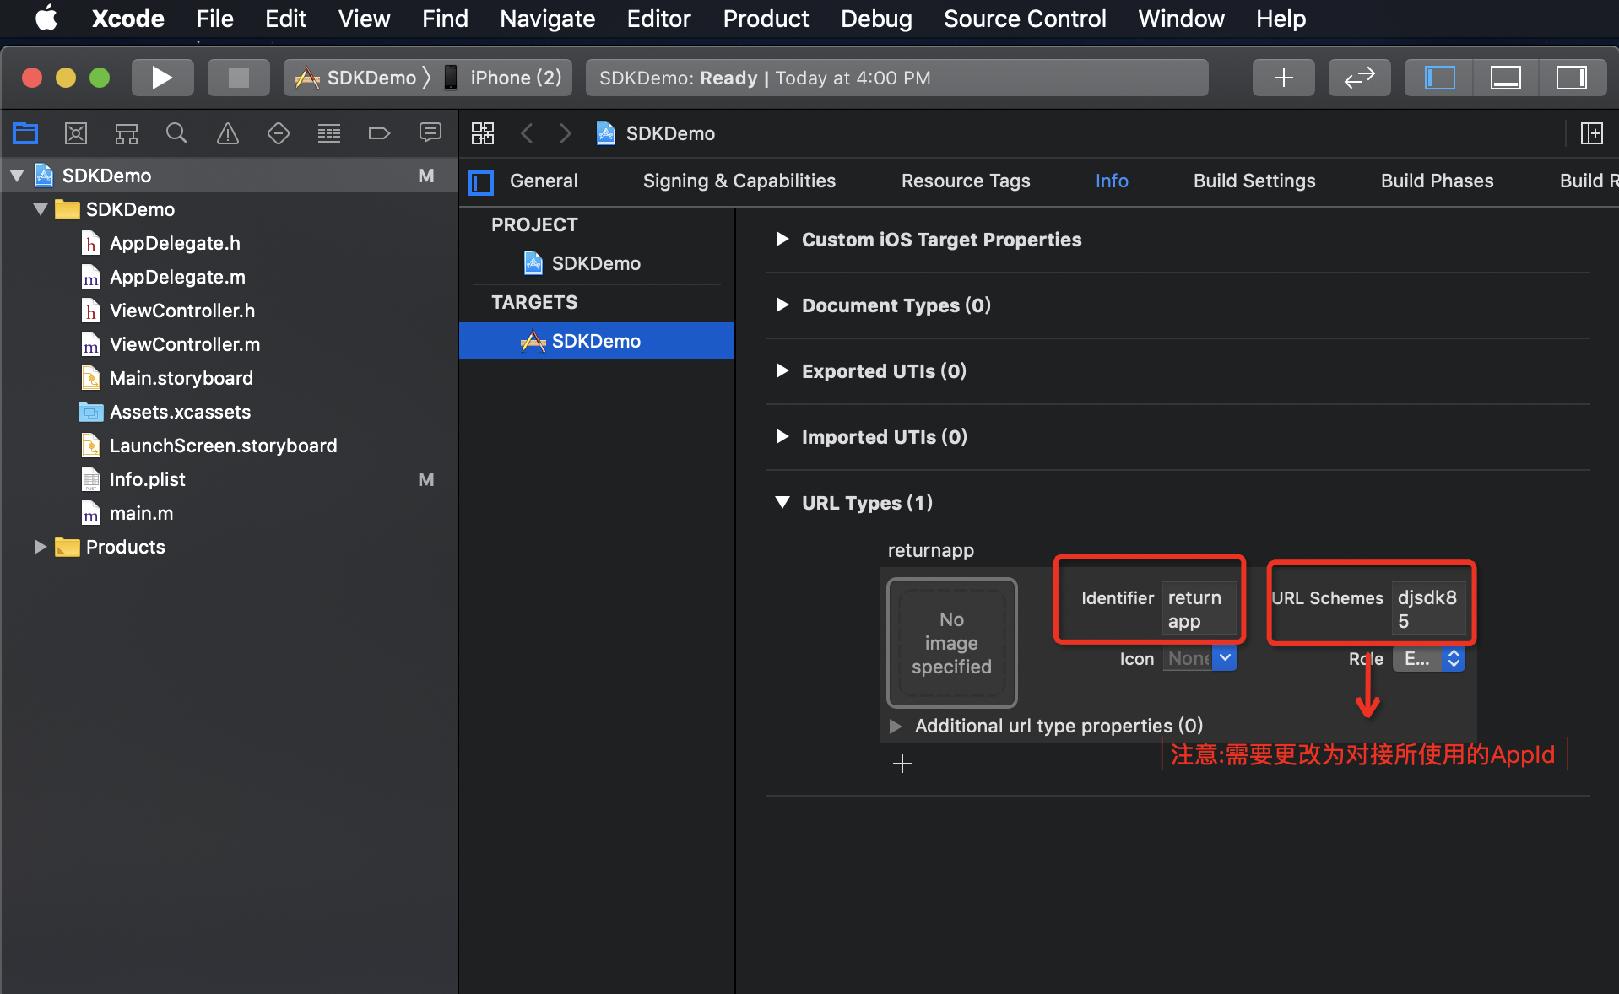The width and height of the screenshot is (1619, 994).
Task: Open the Editor menu
Action: [x=658, y=19]
